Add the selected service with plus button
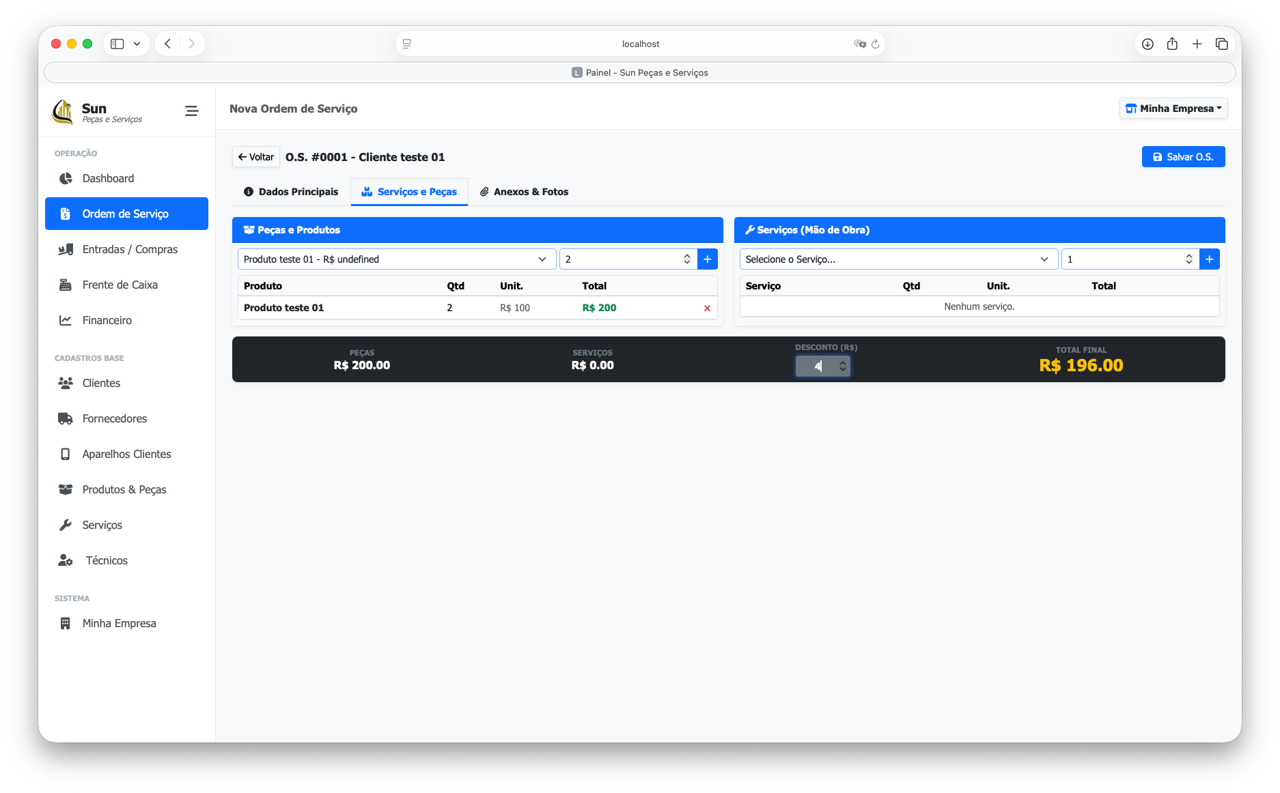The width and height of the screenshot is (1280, 793). [1209, 259]
